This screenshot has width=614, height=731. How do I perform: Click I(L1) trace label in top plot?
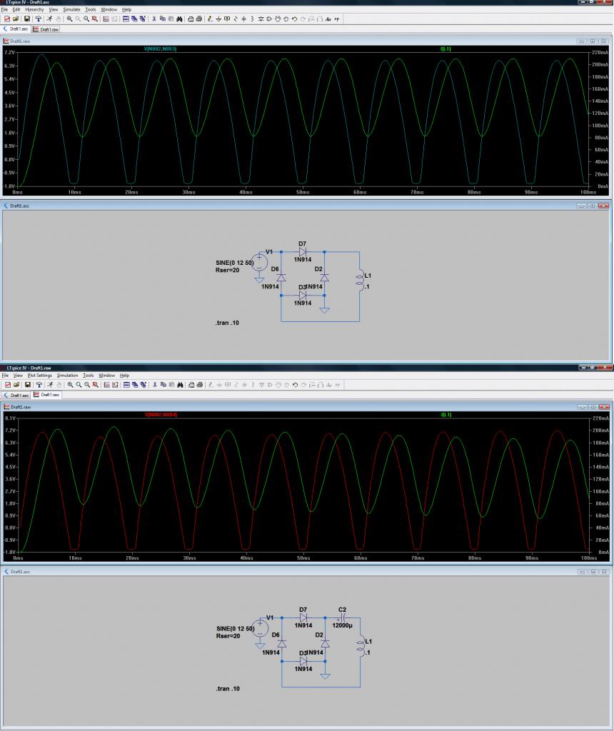click(x=446, y=49)
